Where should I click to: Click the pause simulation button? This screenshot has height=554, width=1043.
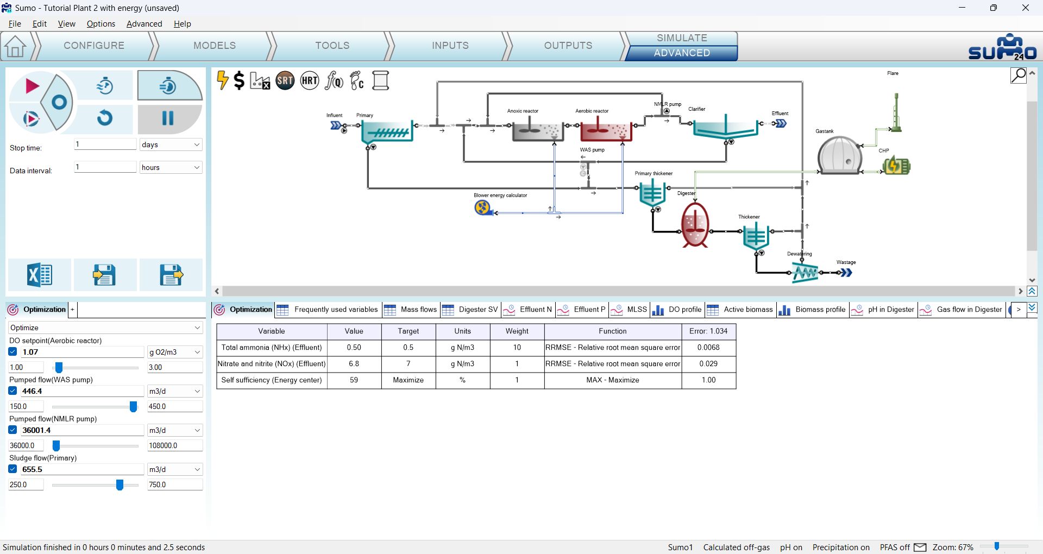pos(168,118)
